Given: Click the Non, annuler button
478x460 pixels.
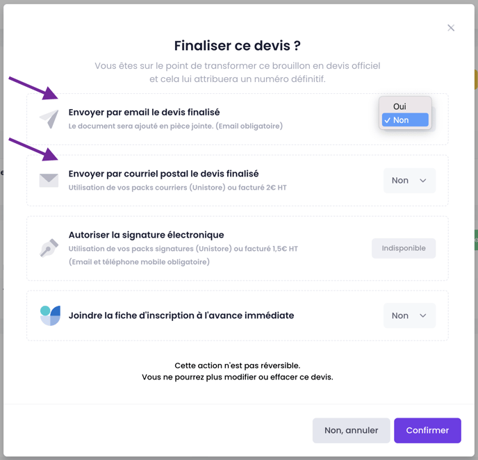Looking at the screenshot, I should coord(351,430).
